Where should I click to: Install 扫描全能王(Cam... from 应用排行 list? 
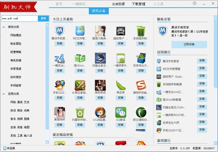click(202, 107)
